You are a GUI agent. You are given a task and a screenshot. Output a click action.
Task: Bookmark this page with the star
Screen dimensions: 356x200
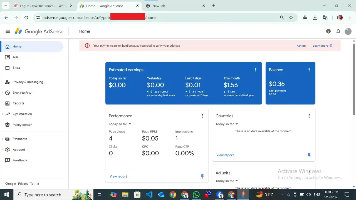click(x=291, y=17)
